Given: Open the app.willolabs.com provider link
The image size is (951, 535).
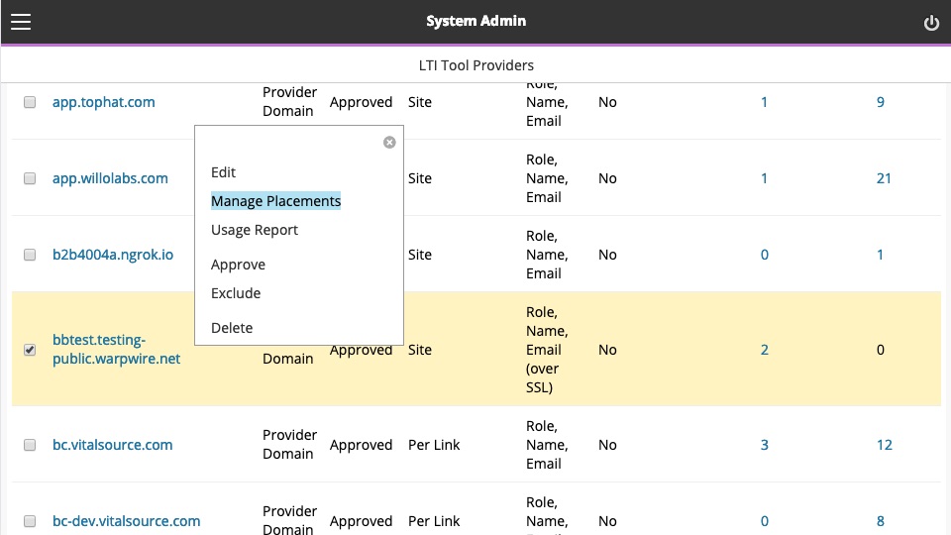Looking at the screenshot, I should 110,178.
